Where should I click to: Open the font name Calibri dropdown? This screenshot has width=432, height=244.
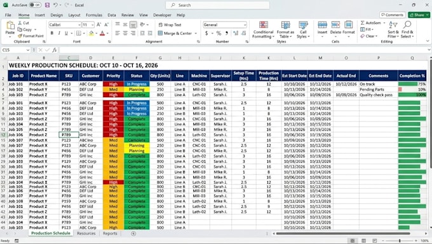coord(79,25)
